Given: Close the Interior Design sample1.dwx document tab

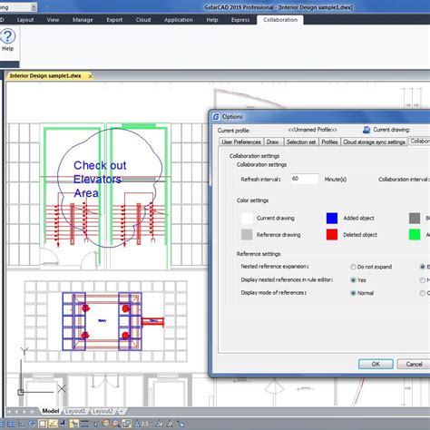Looking at the screenshot, I should pos(90,76).
